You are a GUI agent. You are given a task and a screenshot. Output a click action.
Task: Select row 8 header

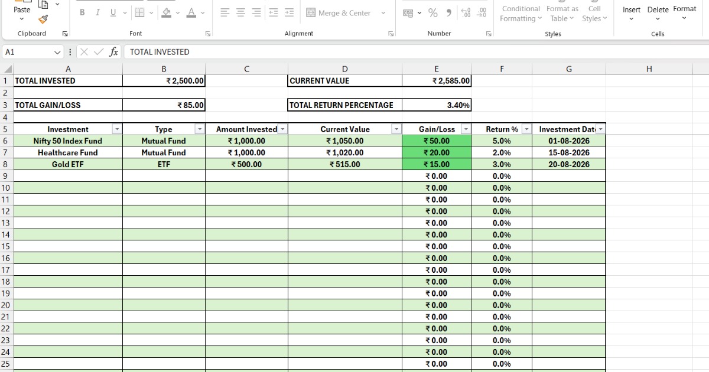[6, 164]
